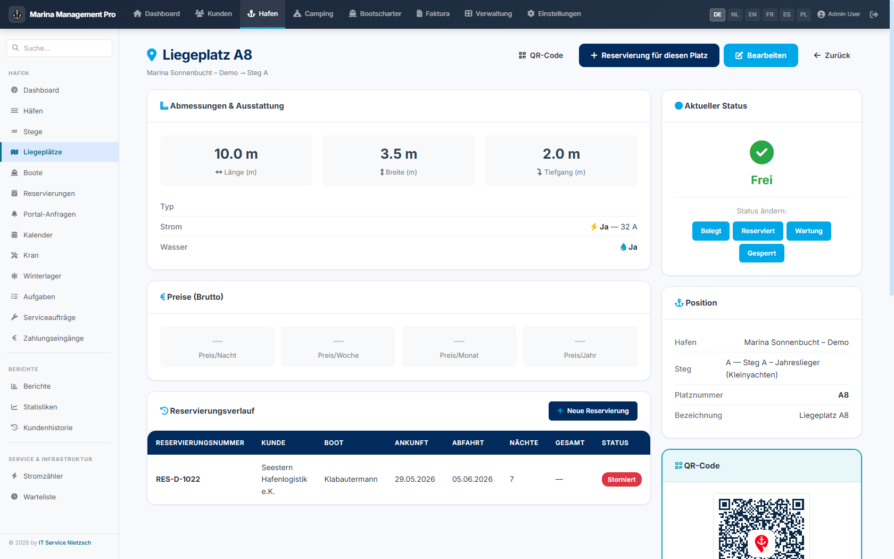Click the Kalender icon in sidebar
This screenshot has height=559, width=894.
14,235
